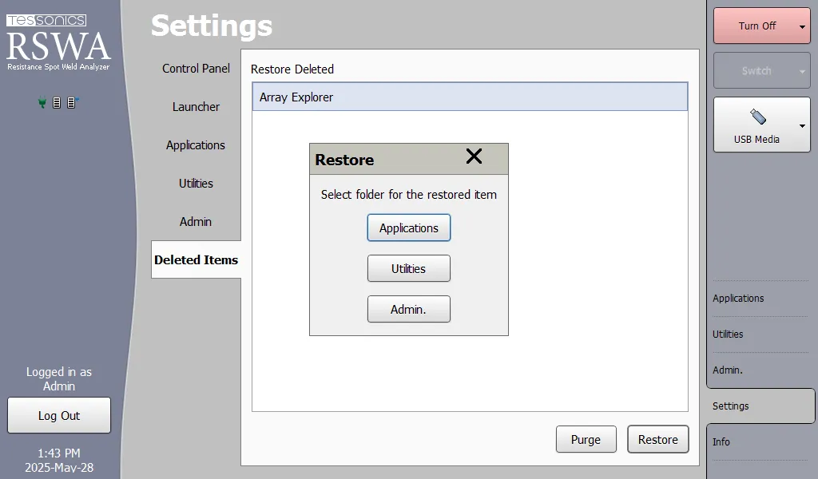This screenshot has height=479, width=818.
Task: Click the first battery level icon
Action: coord(57,103)
